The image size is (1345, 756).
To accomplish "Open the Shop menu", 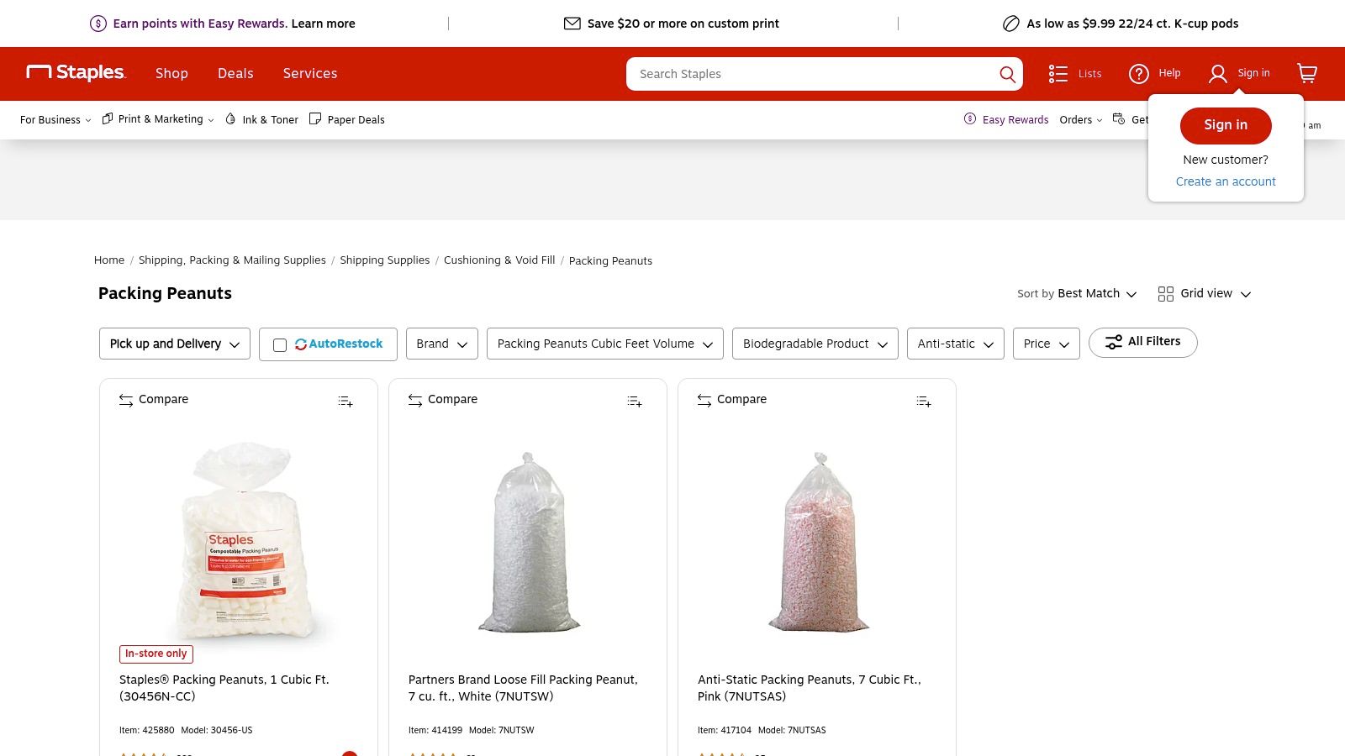I will [171, 74].
